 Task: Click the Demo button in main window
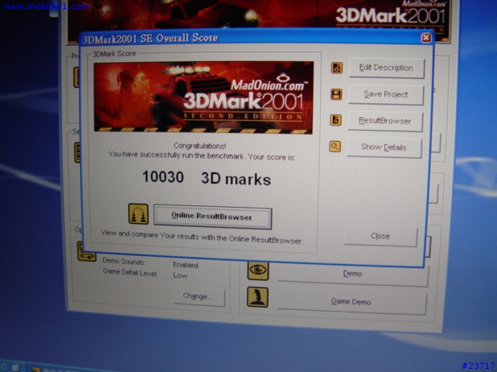coord(353,274)
